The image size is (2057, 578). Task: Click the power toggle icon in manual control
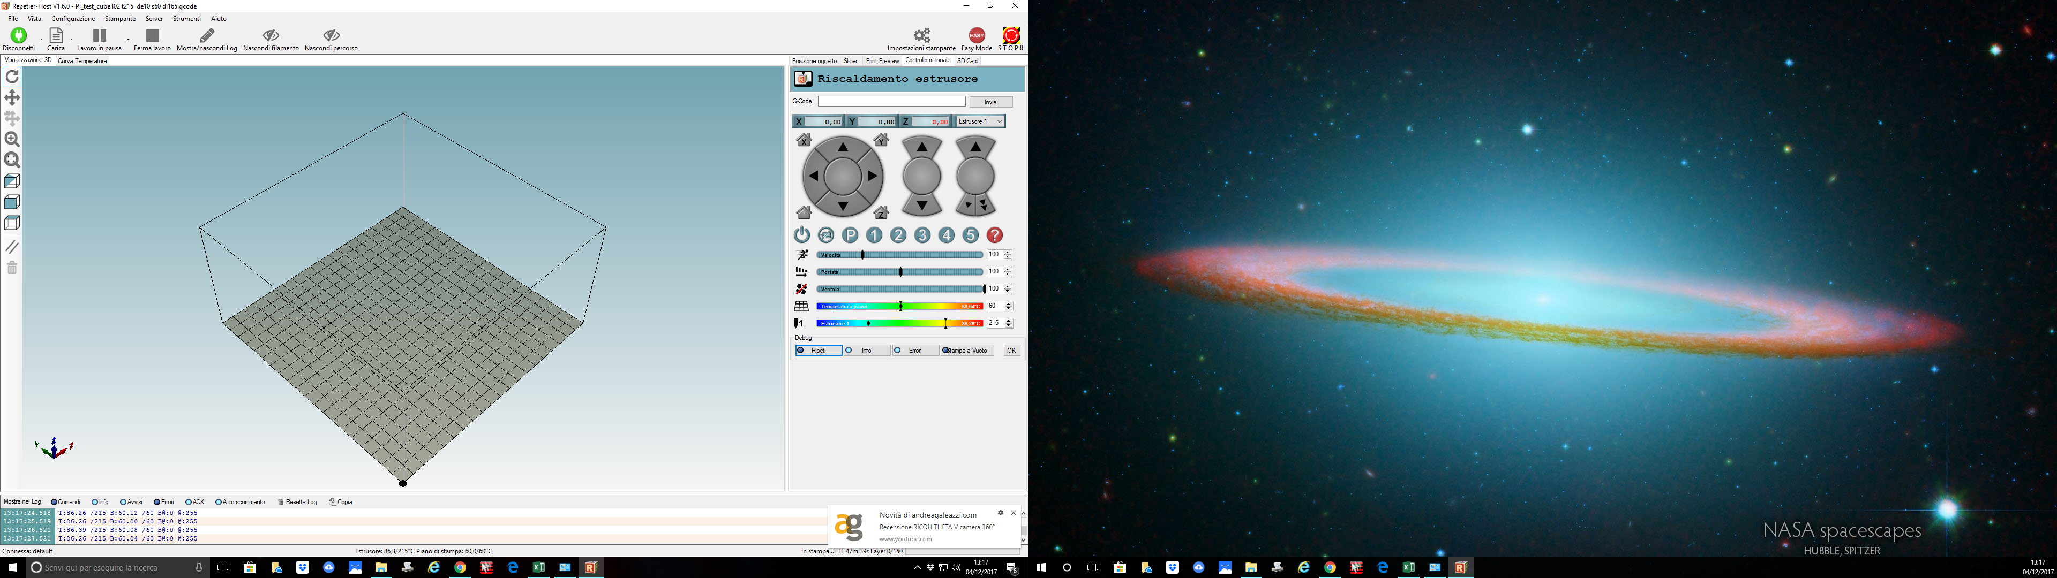[x=802, y=235]
